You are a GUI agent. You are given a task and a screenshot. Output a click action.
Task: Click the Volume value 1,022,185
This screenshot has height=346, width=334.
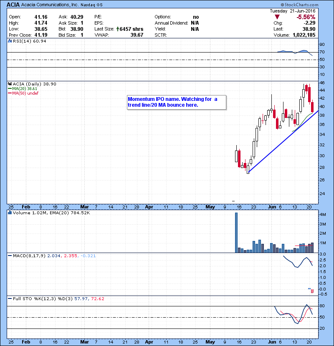click(304, 35)
